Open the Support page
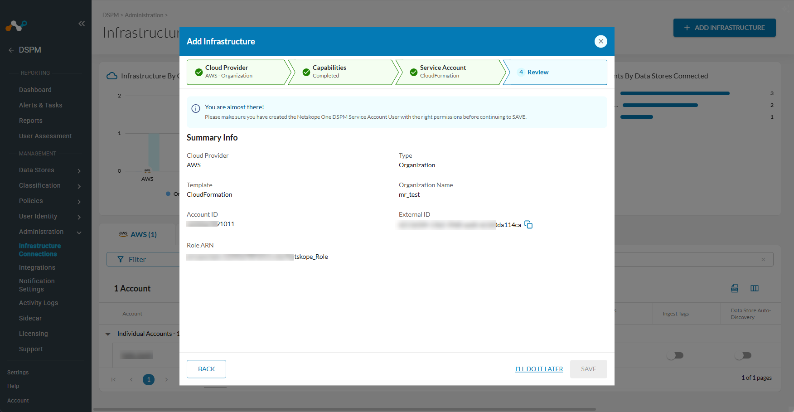794x412 pixels. tap(31, 349)
